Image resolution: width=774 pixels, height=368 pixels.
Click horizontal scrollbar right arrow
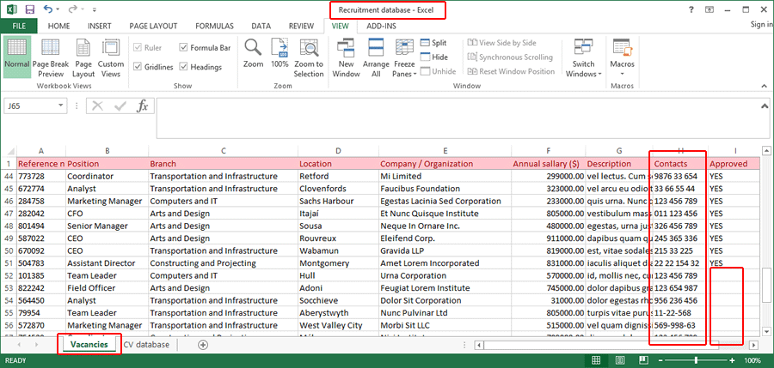tap(753, 345)
